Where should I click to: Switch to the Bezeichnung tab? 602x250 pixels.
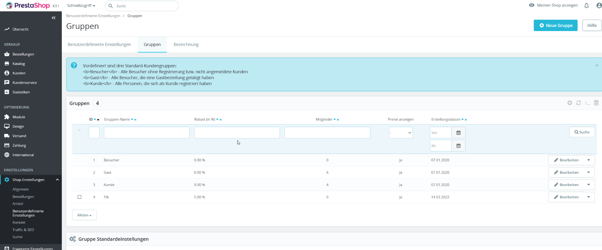[x=186, y=45]
